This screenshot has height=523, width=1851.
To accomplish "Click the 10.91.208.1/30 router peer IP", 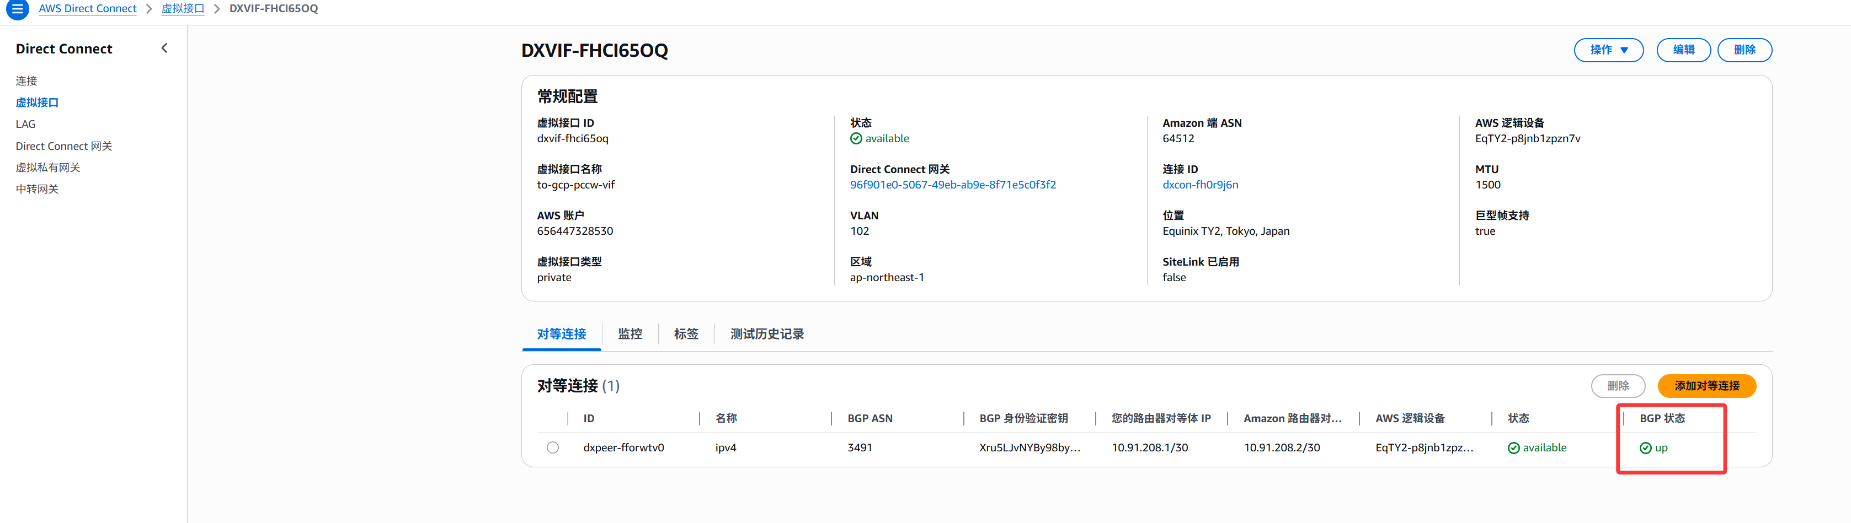I will point(1150,447).
